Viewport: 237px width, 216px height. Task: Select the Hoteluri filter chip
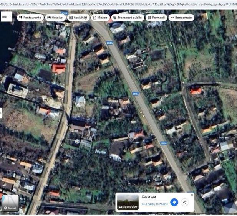pos(55,18)
